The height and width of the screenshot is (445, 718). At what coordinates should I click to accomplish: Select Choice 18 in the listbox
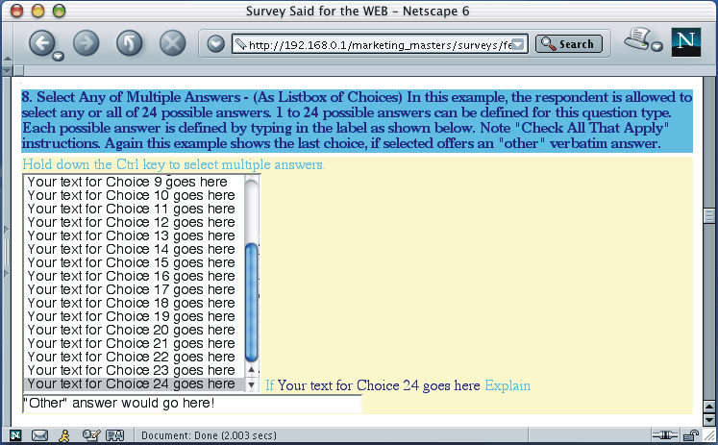coord(134,303)
